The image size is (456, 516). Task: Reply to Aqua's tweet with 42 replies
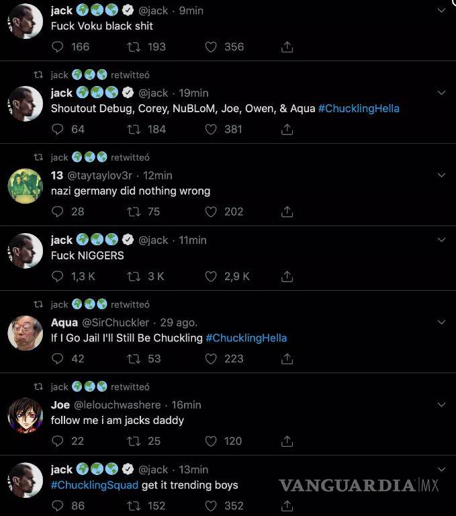58,359
